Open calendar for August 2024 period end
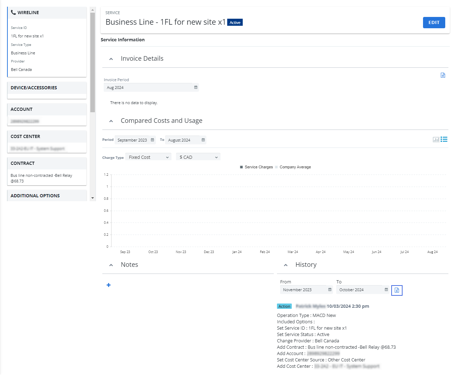The width and height of the screenshot is (459, 378). 203,140
